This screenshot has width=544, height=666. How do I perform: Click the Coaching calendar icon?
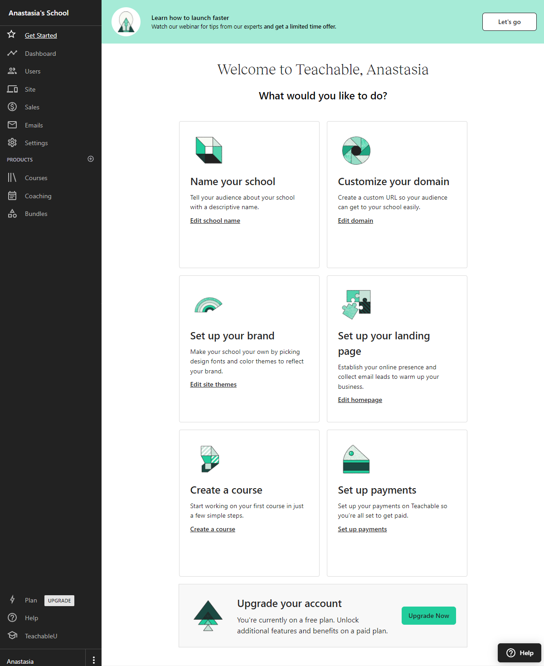pyautogui.click(x=12, y=196)
